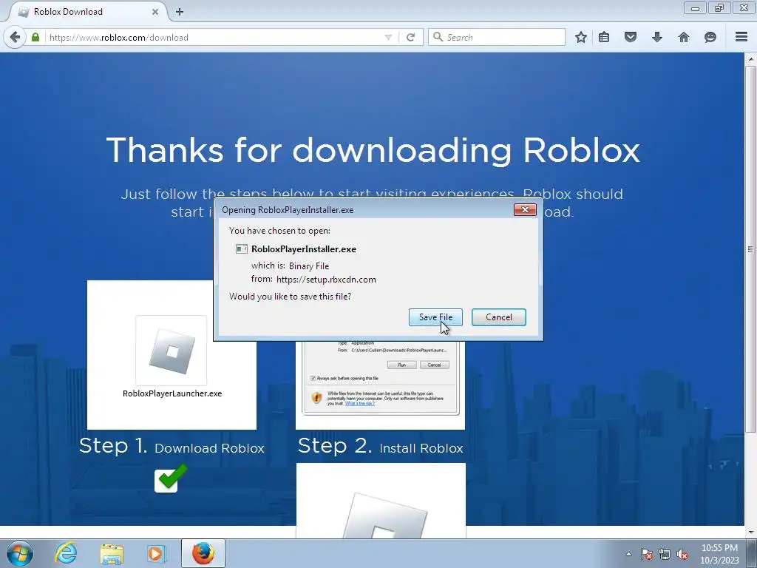
Task: Go to the Firefox home page icon
Action: click(684, 37)
